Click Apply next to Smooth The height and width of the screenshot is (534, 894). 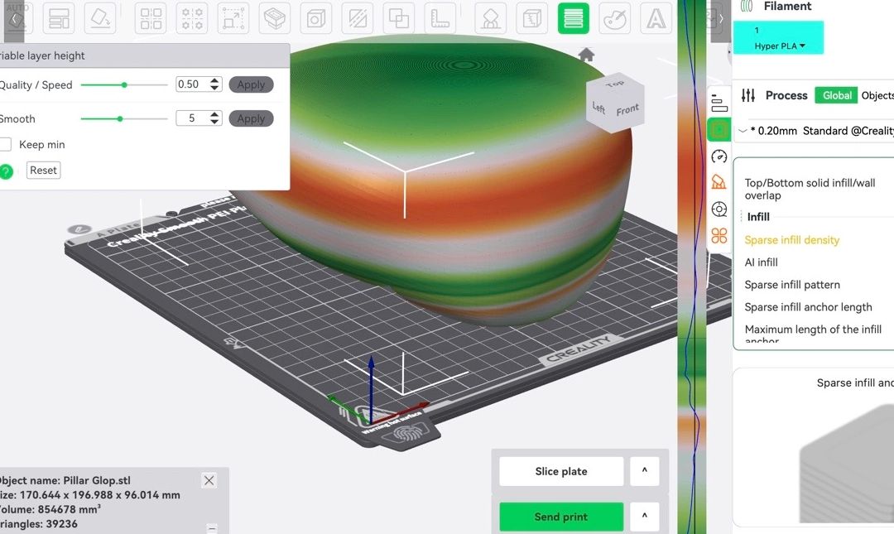click(x=251, y=118)
